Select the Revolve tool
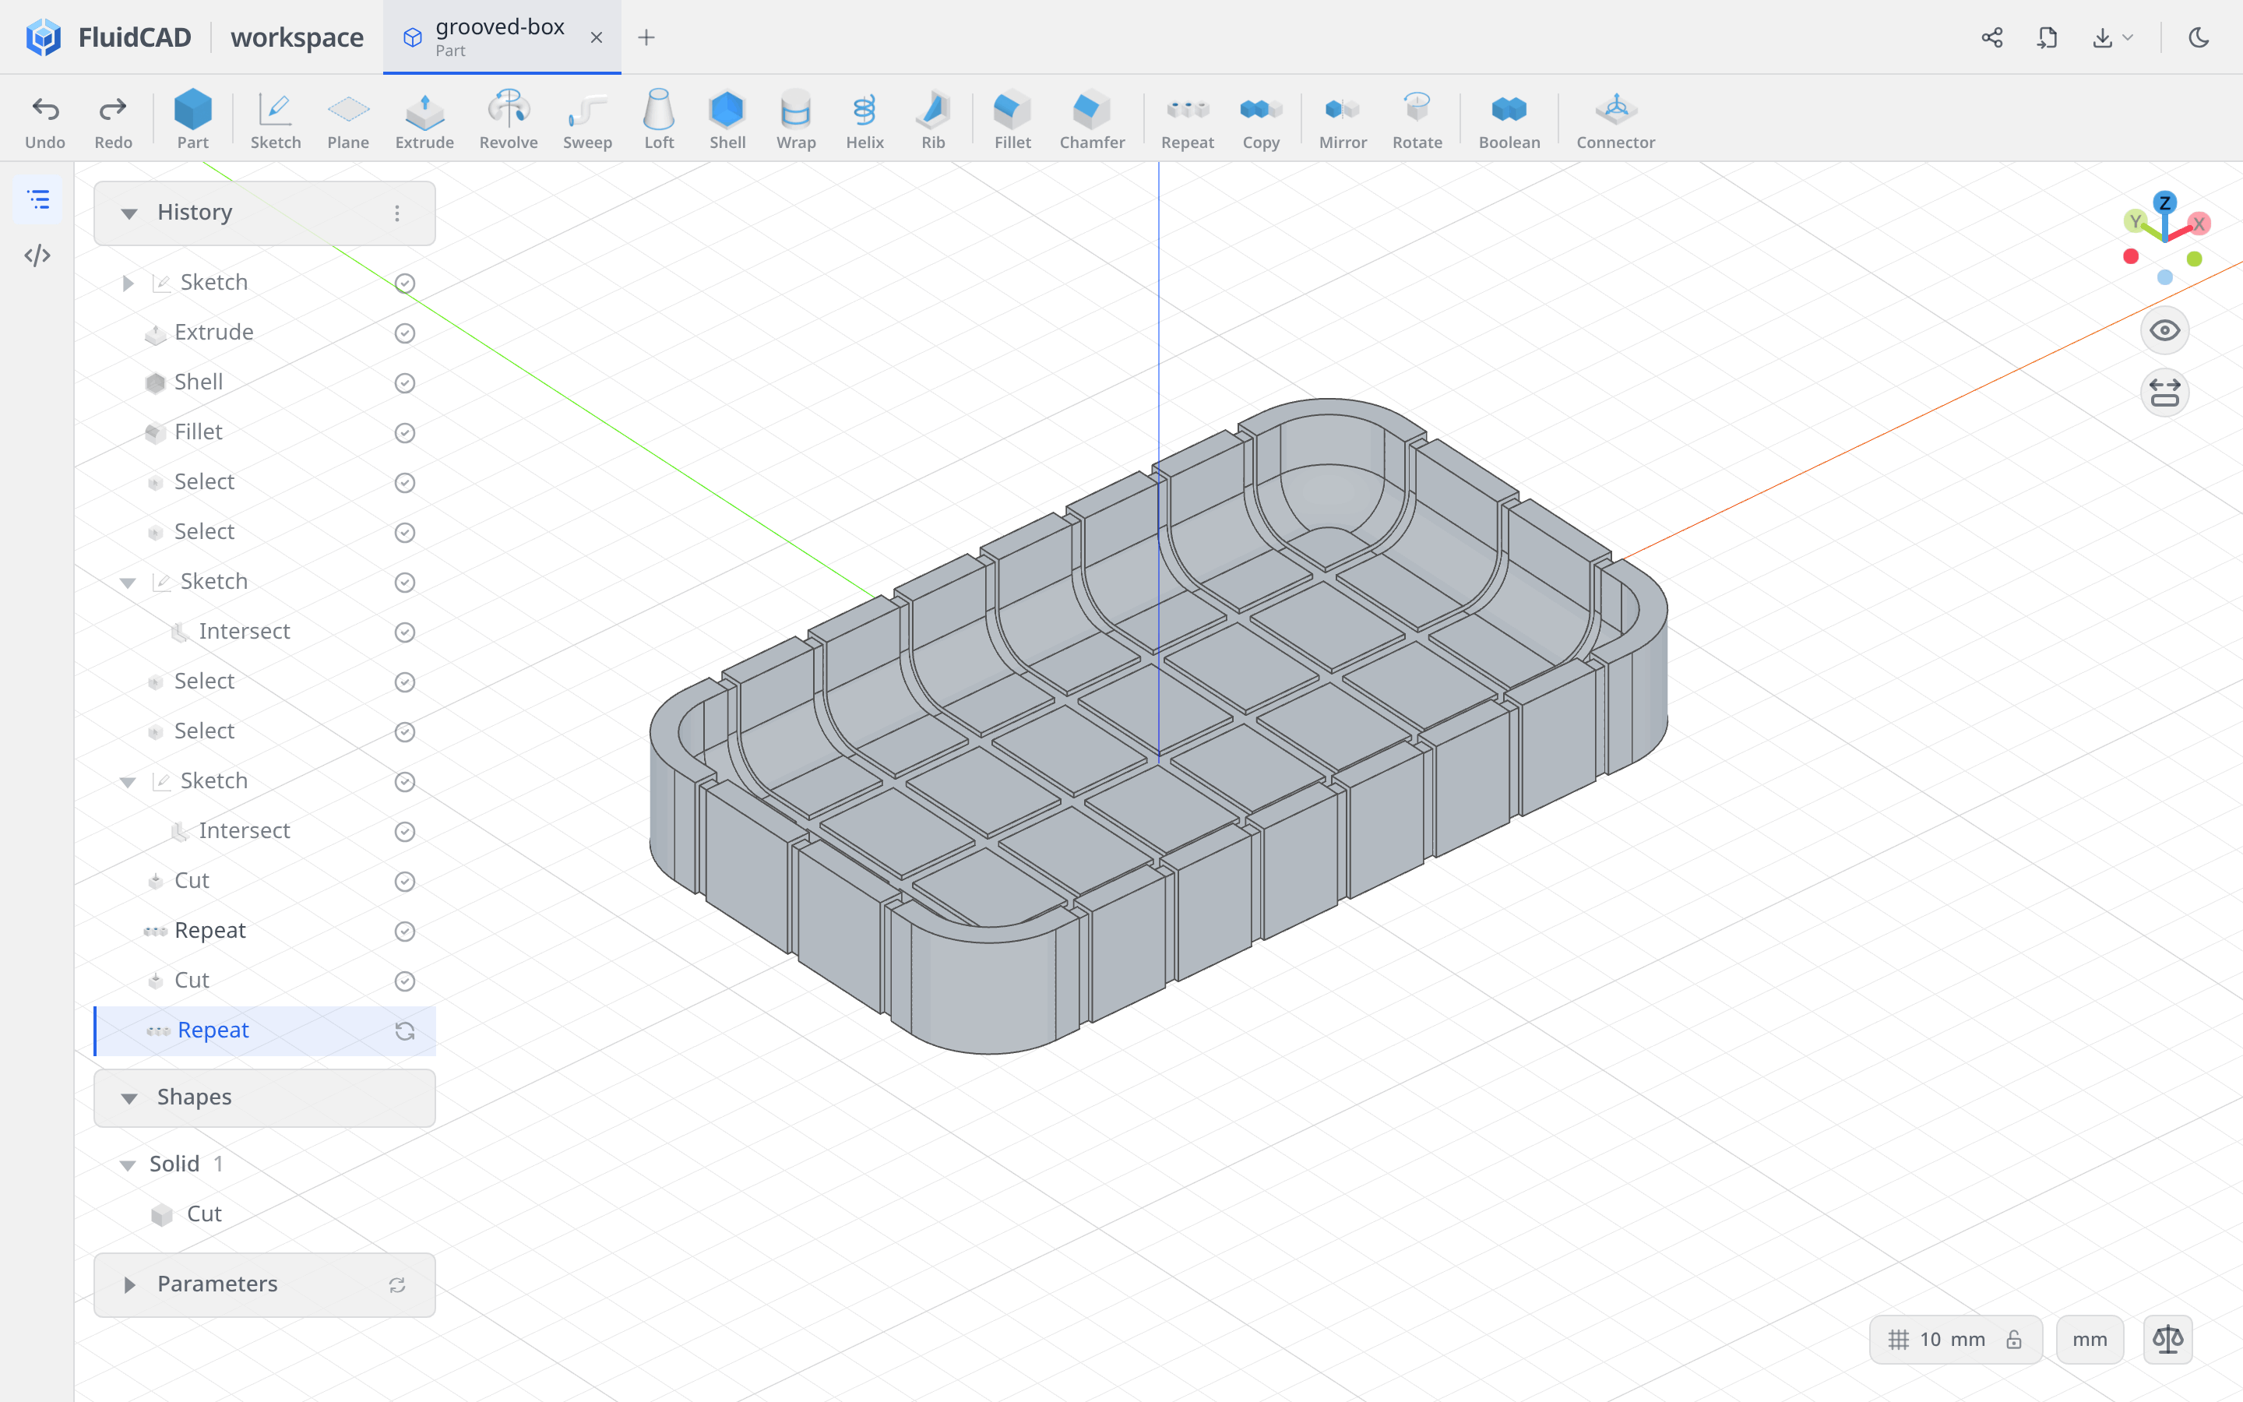This screenshot has height=1402, width=2243. [x=508, y=121]
